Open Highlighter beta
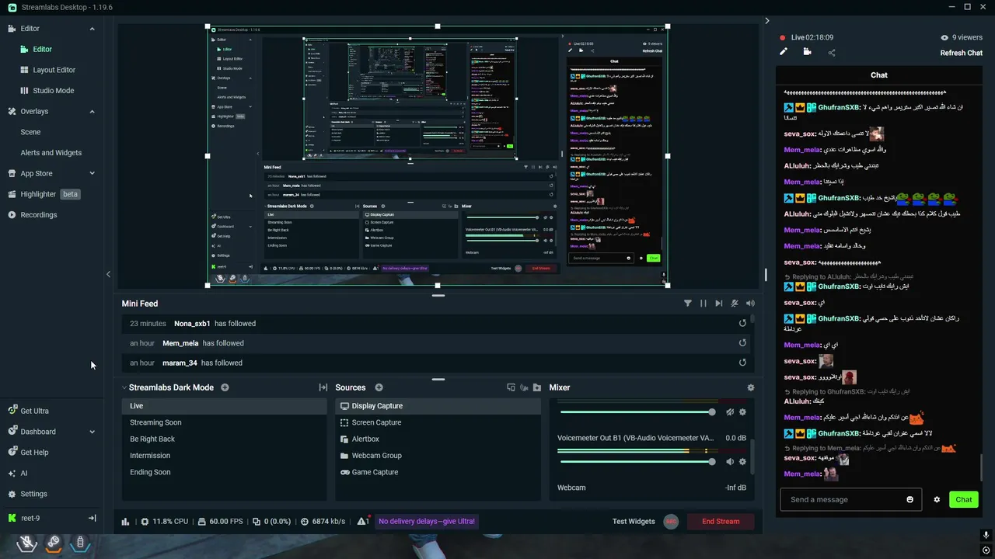Image resolution: width=995 pixels, height=559 pixels. coord(44,194)
